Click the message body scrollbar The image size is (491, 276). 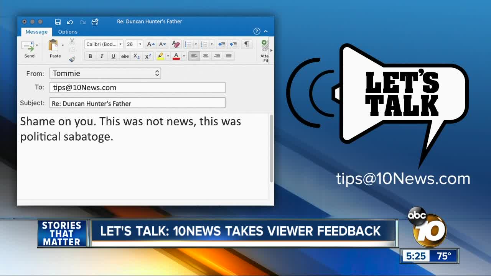point(272,148)
